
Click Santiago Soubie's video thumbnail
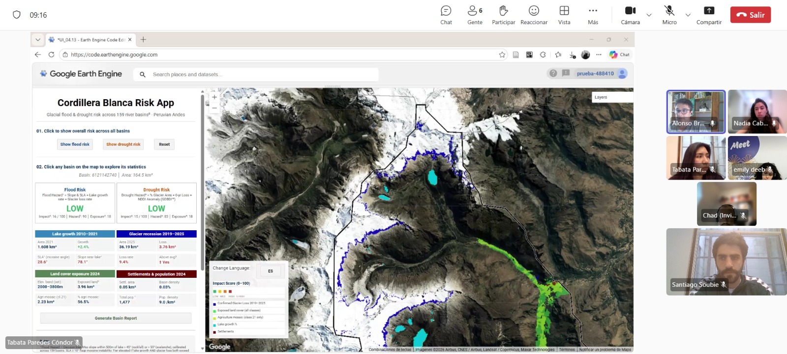726,262
